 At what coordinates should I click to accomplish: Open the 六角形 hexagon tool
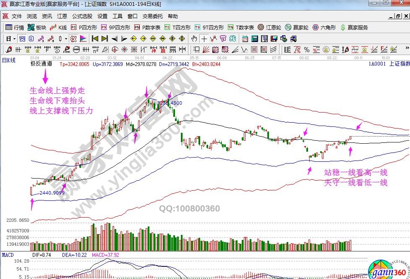point(324,27)
